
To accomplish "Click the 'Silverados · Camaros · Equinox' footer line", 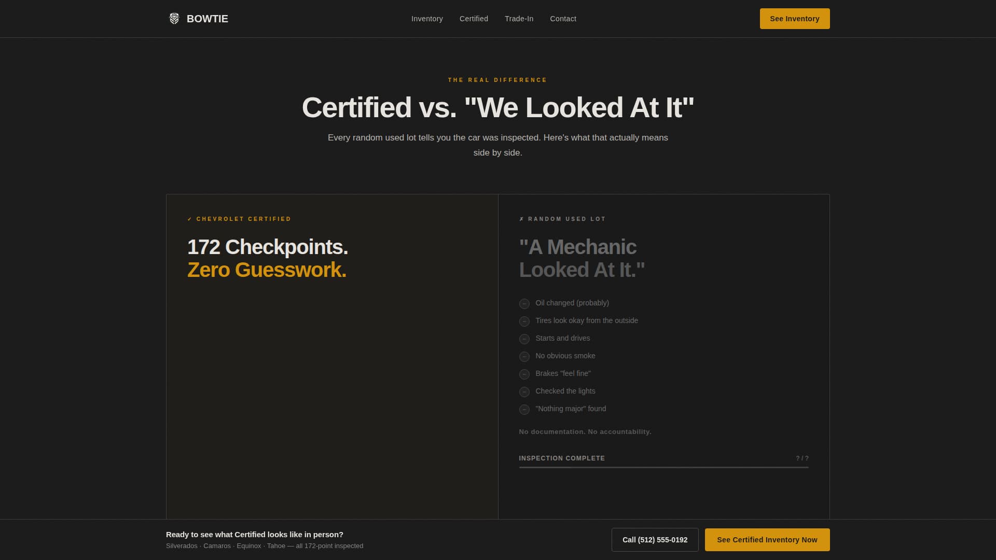I will tap(265, 546).
